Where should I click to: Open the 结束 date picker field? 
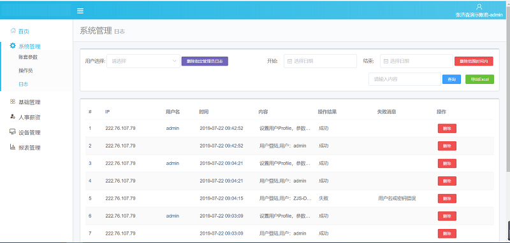tap(416, 61)
